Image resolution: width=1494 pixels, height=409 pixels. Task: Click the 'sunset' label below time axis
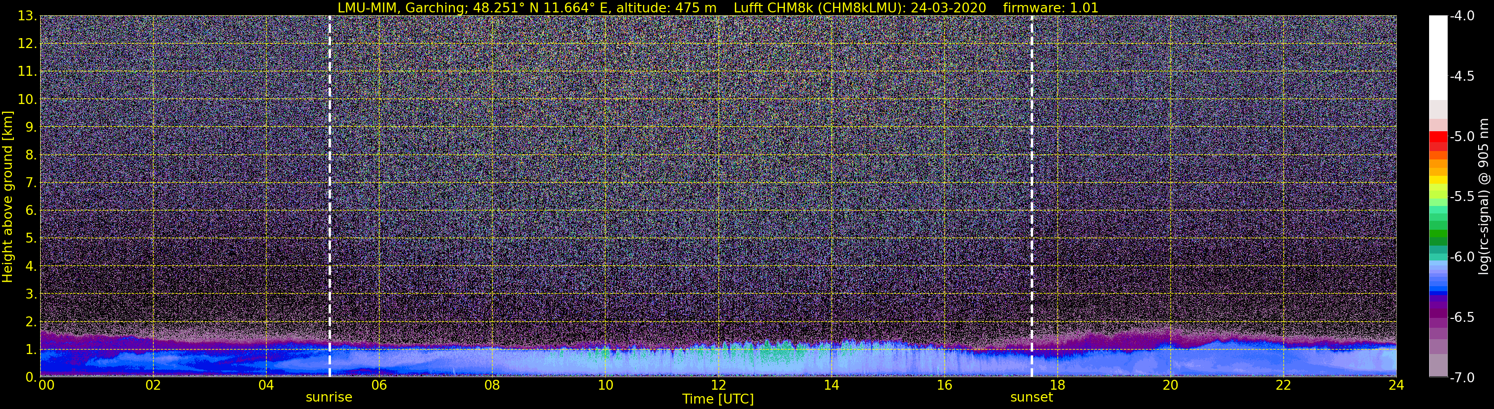click(1031, 398)
